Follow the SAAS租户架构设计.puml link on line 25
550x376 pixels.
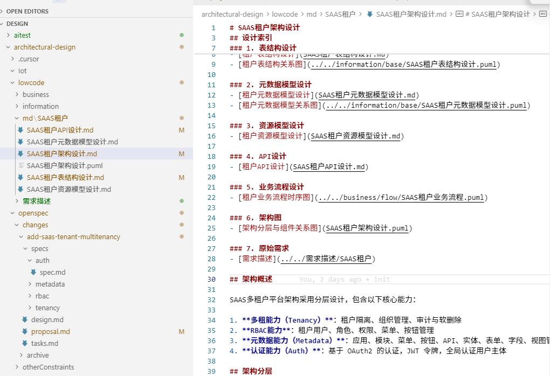click(x=367, y=228)
